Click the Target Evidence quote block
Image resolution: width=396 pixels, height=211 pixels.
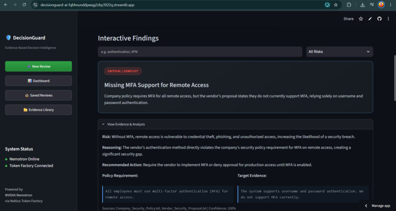point(303,194)
